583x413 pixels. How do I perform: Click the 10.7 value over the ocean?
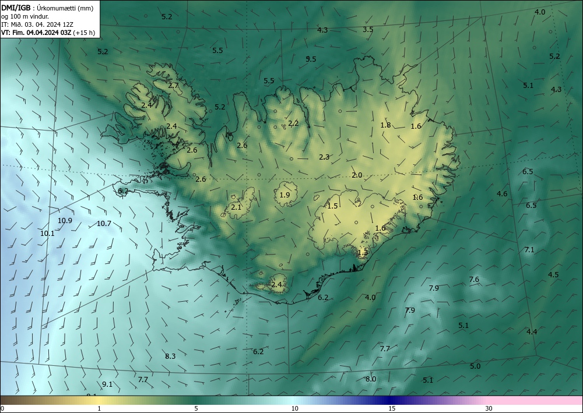coord(104,224)
